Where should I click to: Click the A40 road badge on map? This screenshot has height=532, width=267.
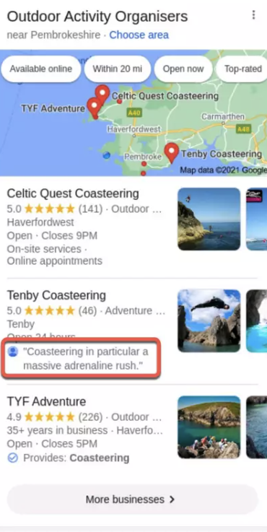(x=134, y=113)
